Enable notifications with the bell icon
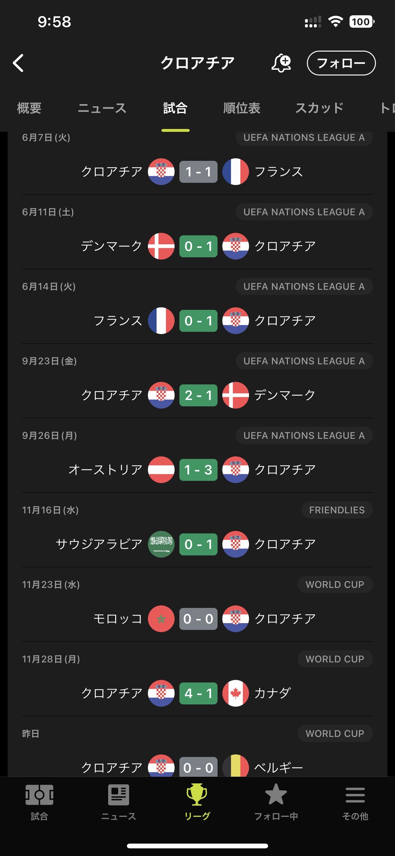Viewport: 395px width, 856px height. [x=281, y=63]
